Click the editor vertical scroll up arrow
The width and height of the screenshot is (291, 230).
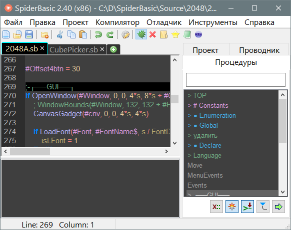pyautogui.click(x=174, y=60)
